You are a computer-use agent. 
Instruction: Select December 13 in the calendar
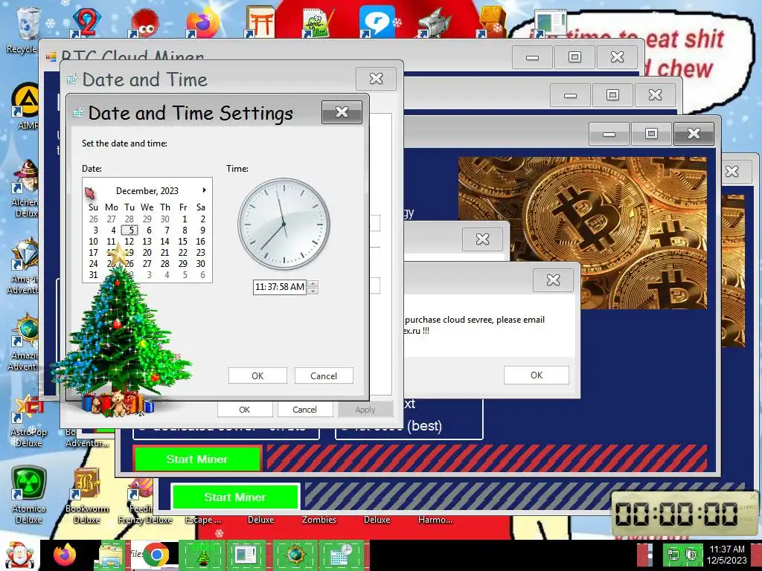(147, 242)
